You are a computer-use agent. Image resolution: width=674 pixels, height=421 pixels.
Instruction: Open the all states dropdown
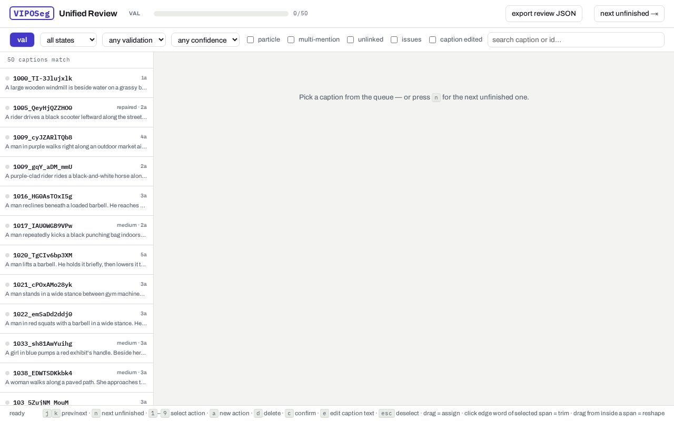[x=68, y=39]
